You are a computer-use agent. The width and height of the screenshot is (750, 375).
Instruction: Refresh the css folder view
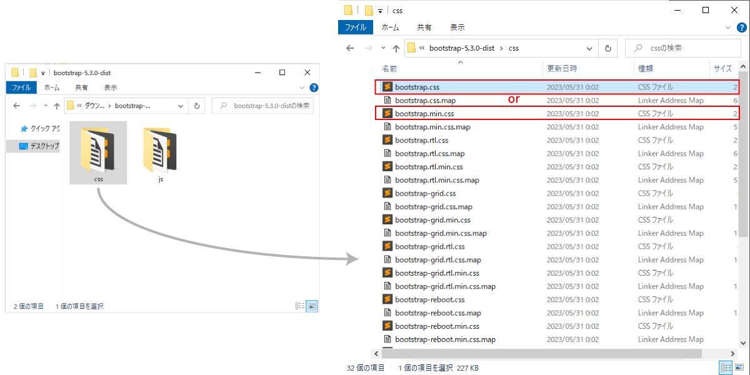point(607,48)
